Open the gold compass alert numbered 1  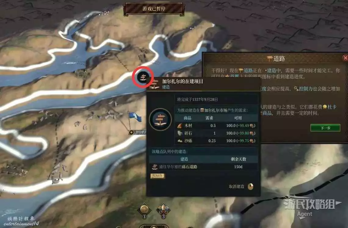pyautogui.click(x=144, y=210)
